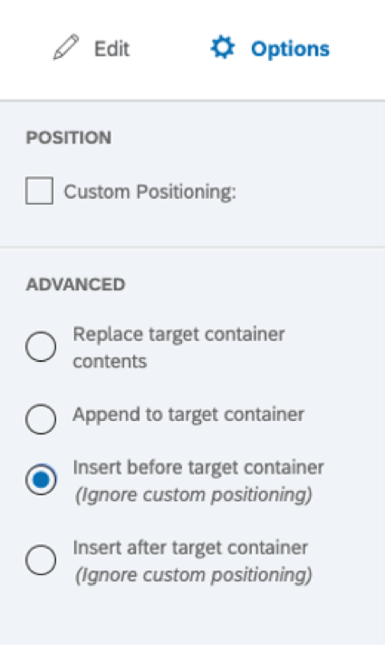385x645 pixels.
Task: Select the Insert before target container radio
Action: coord(41,480)
